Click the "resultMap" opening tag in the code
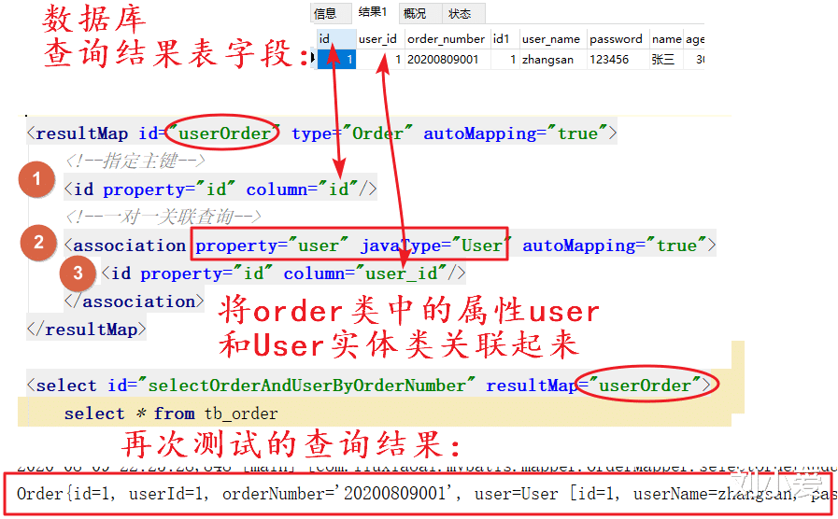This screenshot has height=519, width=838. 78,133
